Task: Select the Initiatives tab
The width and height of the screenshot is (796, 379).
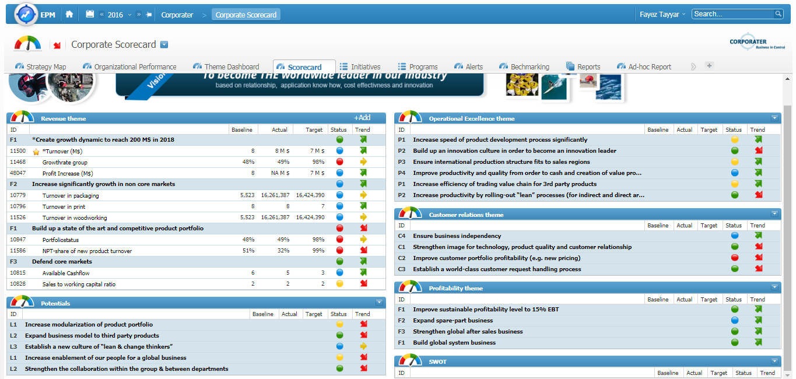Action: click(360, 67)
